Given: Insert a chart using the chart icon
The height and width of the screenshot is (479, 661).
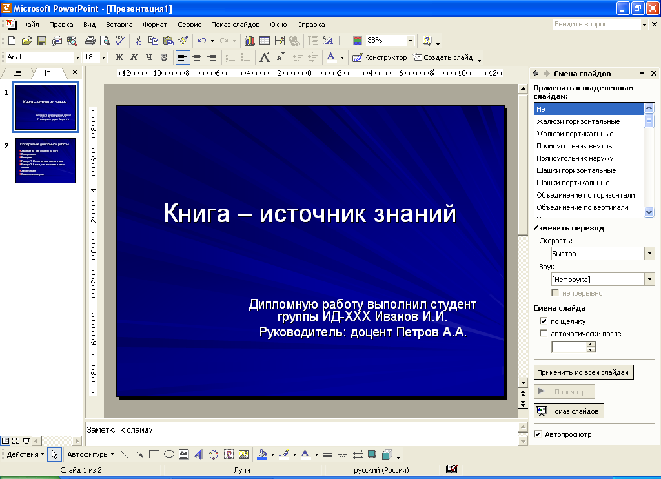Looking at the screenshot, I should click(250, 41).
